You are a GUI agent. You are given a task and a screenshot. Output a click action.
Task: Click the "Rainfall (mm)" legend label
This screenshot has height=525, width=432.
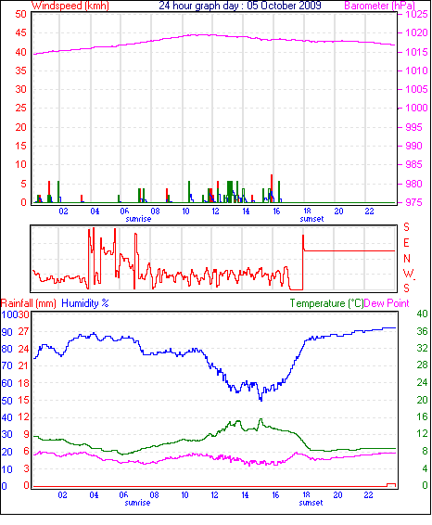29,303
